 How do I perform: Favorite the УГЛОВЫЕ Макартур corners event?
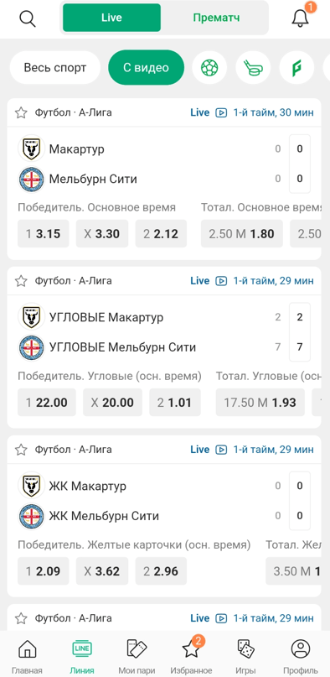(x=21, y=281)
